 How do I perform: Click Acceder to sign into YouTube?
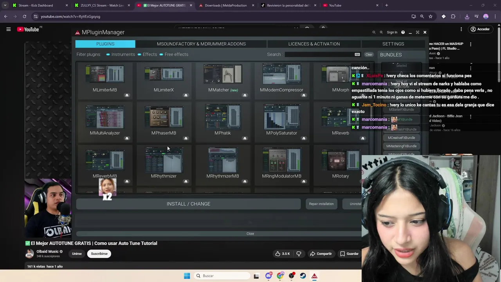coord(480,29)
